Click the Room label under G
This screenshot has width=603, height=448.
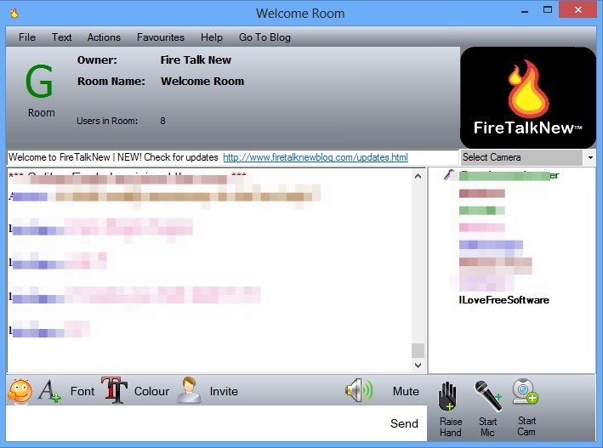coord(41,113)
